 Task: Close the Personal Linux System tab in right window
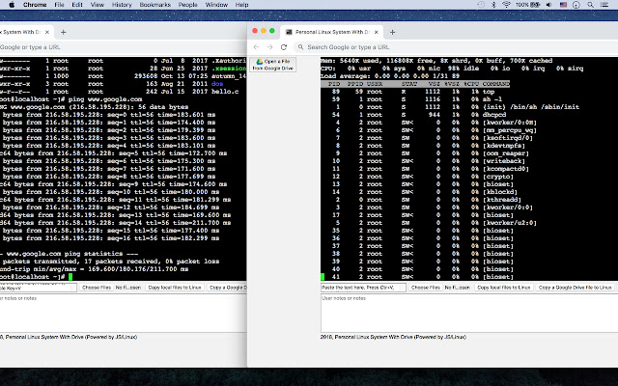point(376,32)
